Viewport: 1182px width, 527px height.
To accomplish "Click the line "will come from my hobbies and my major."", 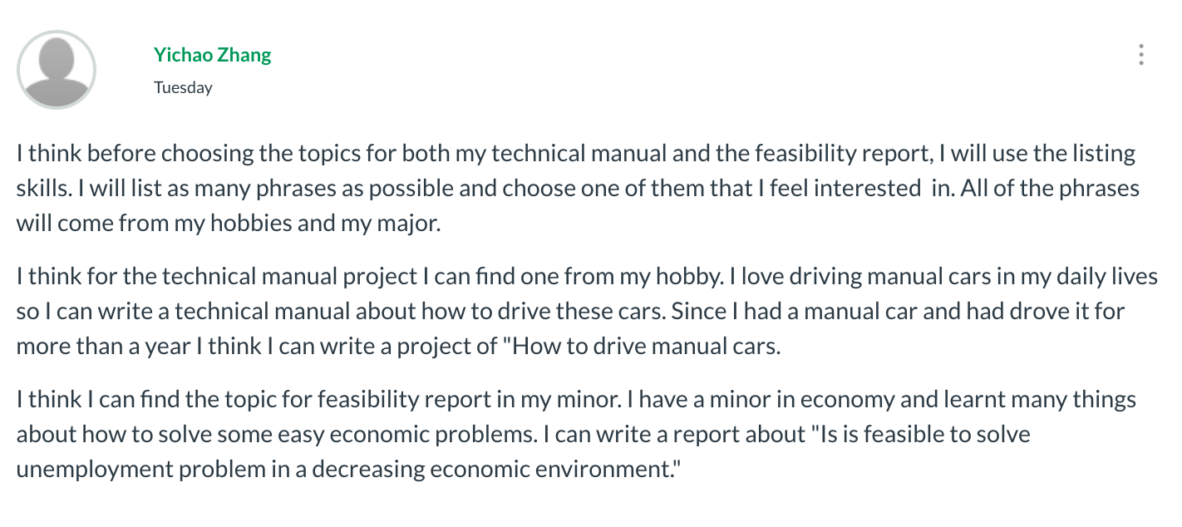I will [x=228, y=224].
